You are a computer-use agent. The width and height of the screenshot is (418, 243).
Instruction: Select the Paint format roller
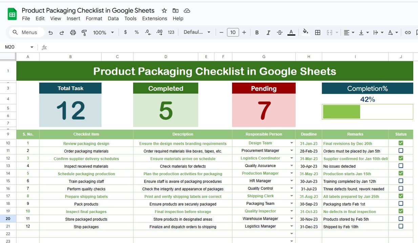point(84,32)
